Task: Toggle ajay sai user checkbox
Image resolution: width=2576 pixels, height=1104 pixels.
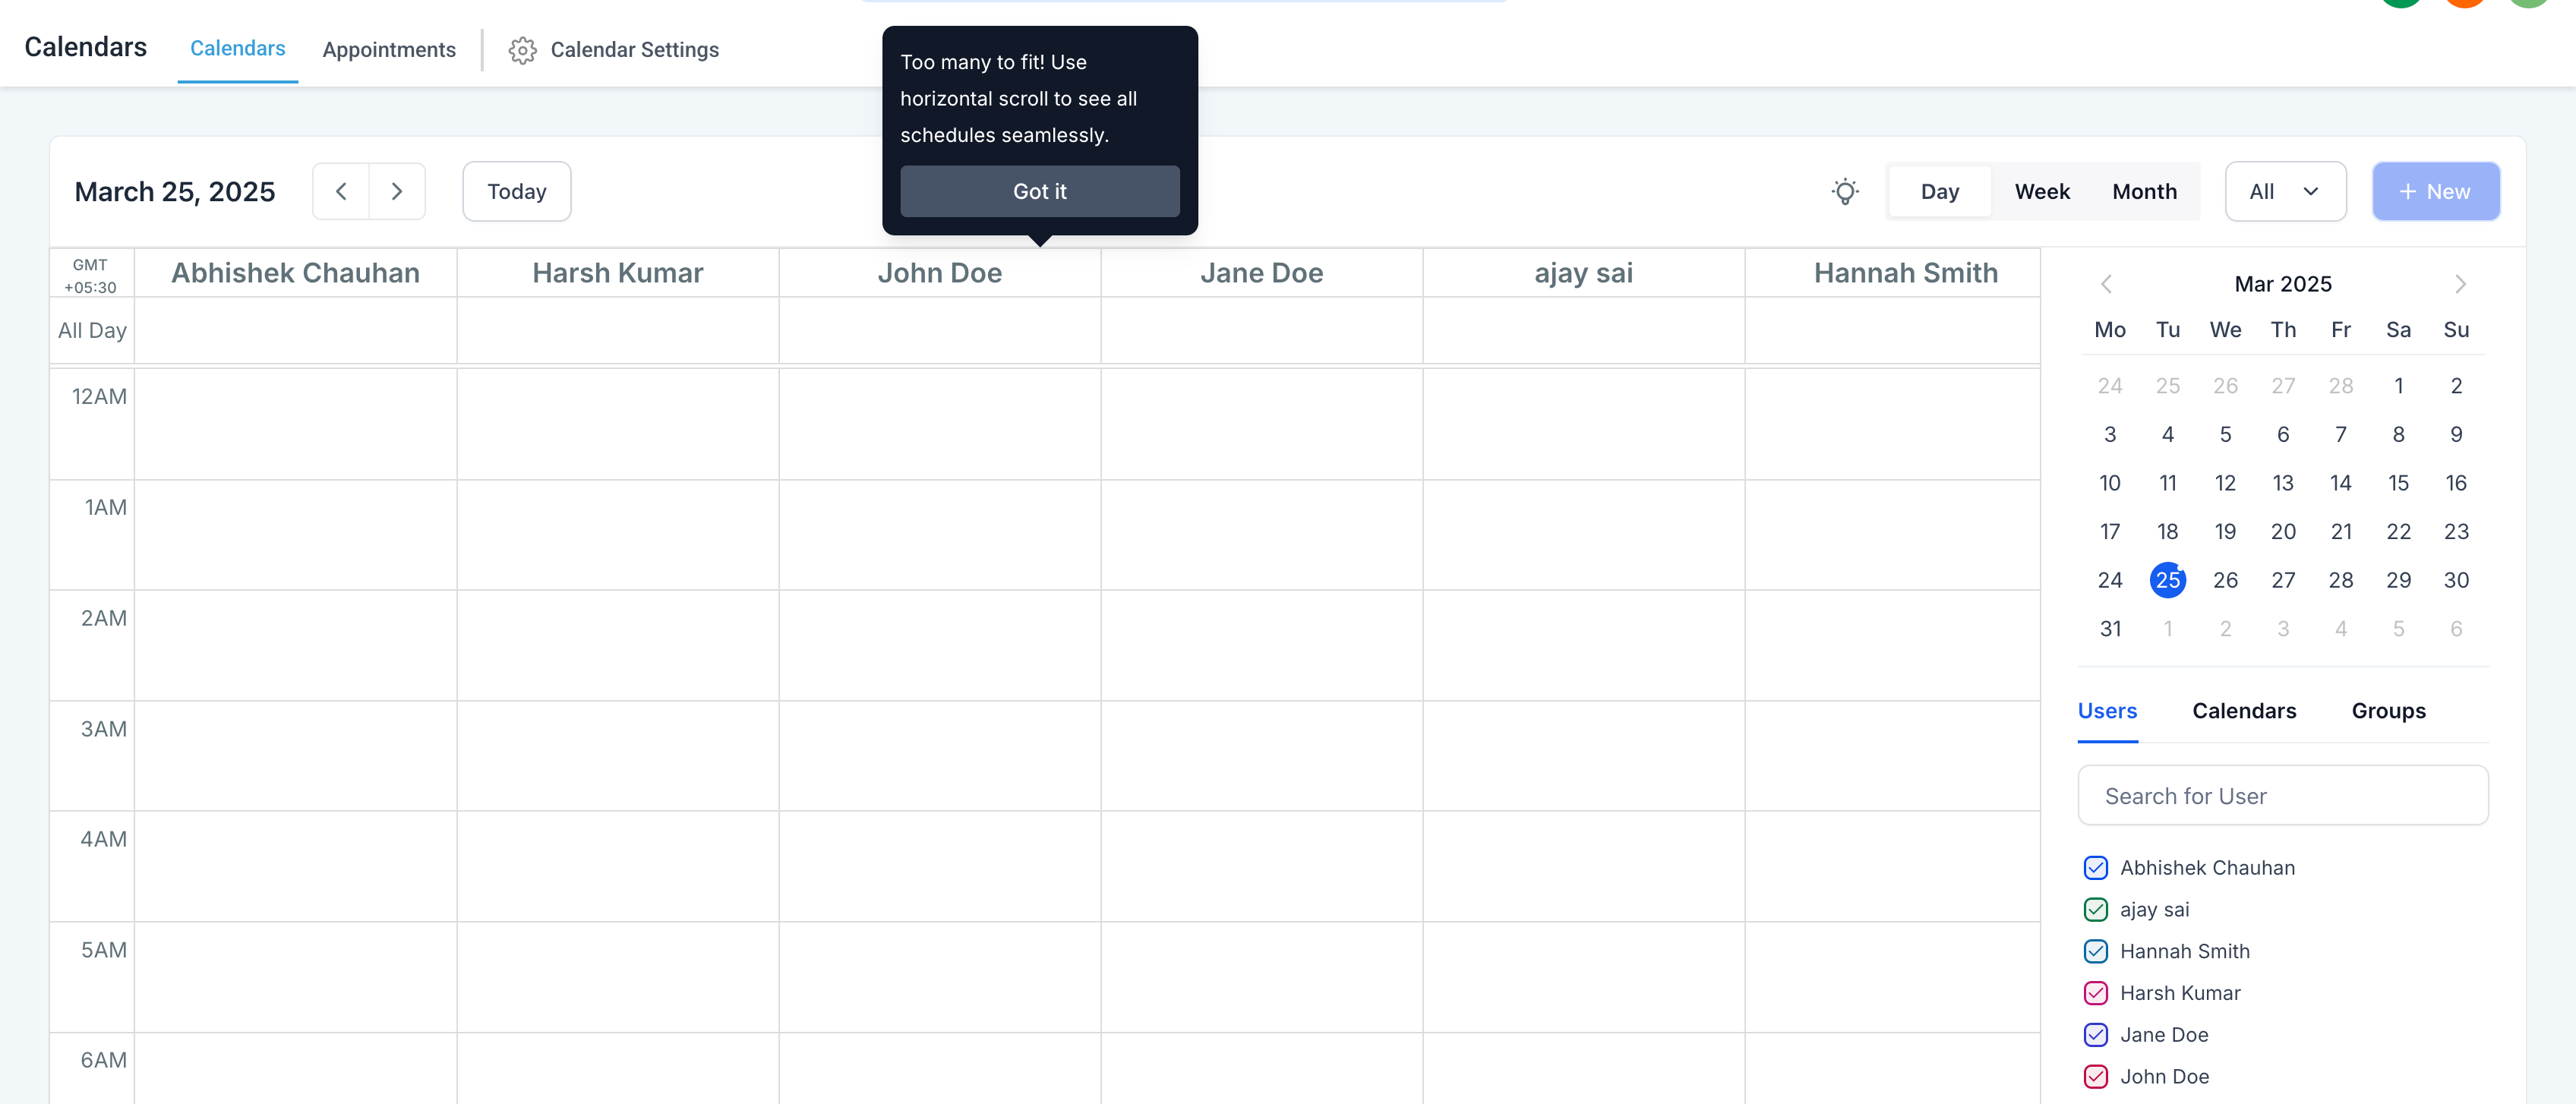Action: pos(2095,910)
